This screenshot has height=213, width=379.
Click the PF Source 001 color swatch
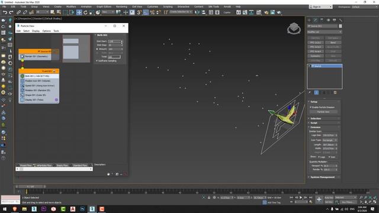point(341,26)
